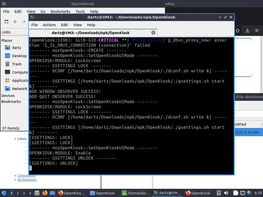The height and width of the screenshot is (197, 263).
Task: Click the removable media eject tray icon
Action: pyautogui.click(x=219, y=193)
